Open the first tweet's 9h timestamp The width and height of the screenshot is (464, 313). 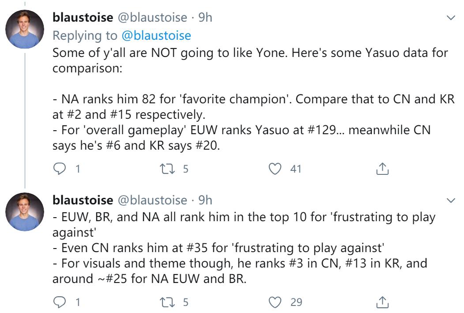click(x=205, y=17)
